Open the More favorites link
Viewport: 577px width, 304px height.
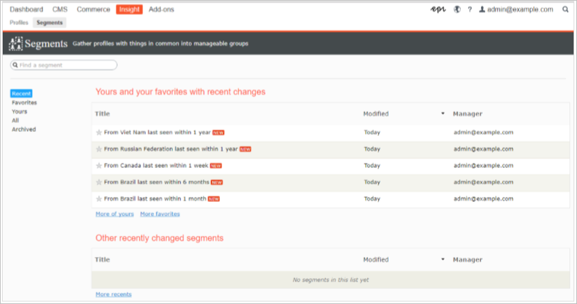pos(160,214)
